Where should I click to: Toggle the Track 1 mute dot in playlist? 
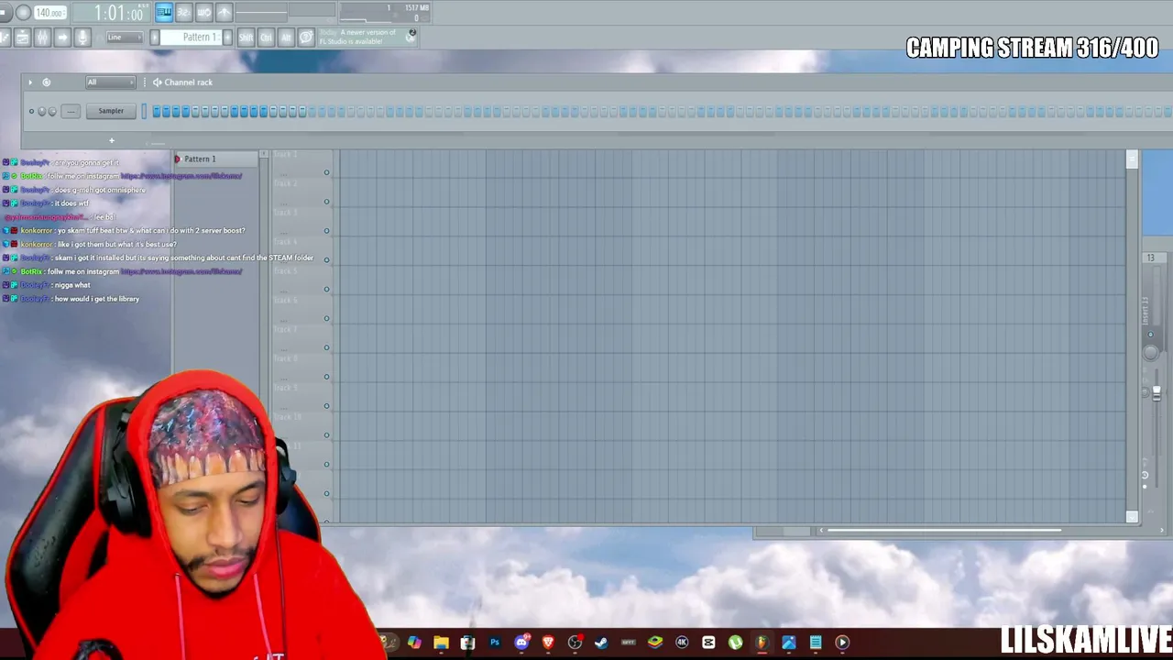326,172
